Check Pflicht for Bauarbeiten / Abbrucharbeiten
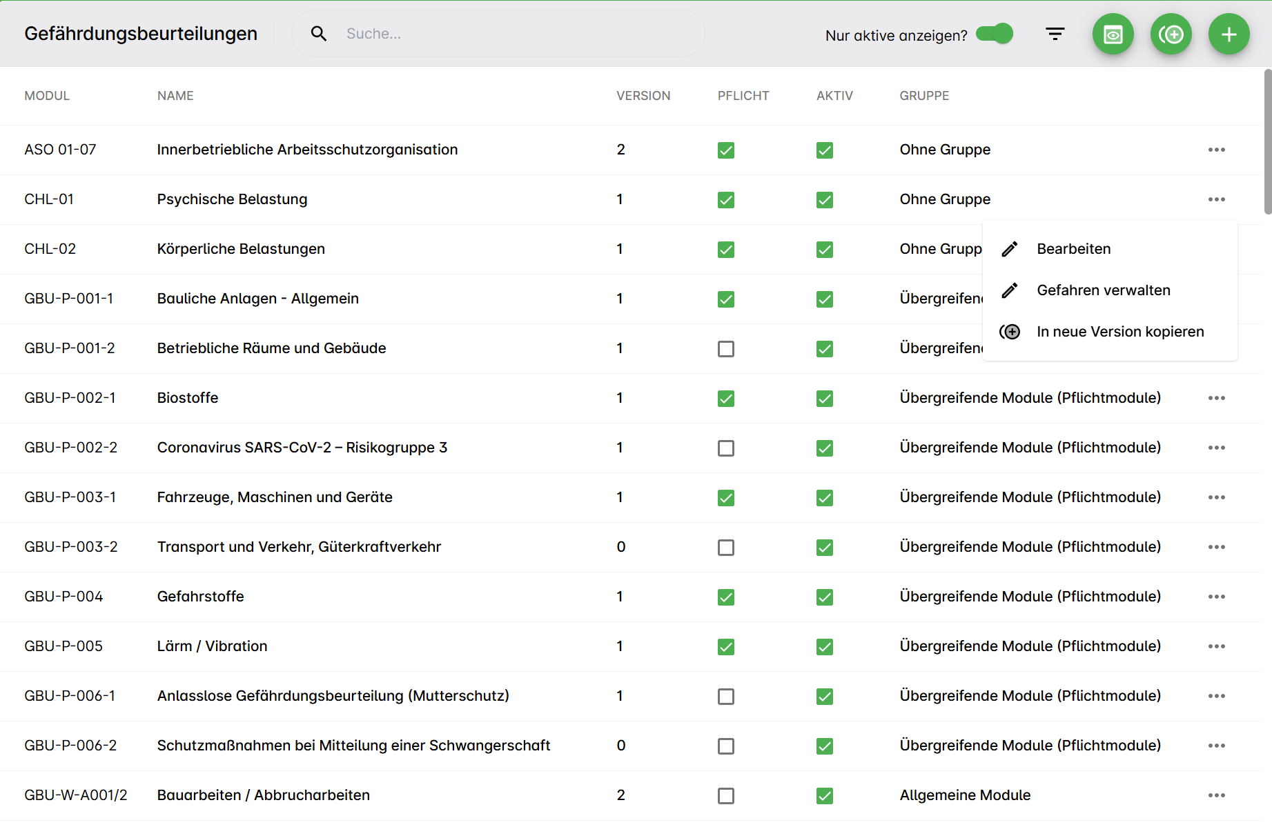Image resolution: width=1272 pixels, height=827 pixels. [725, 796]
